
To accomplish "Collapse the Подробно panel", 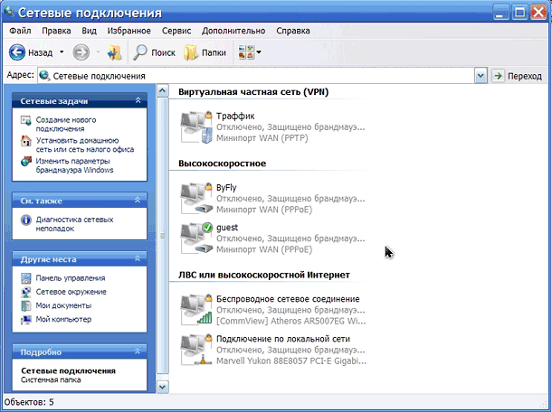I will (138, 351).
